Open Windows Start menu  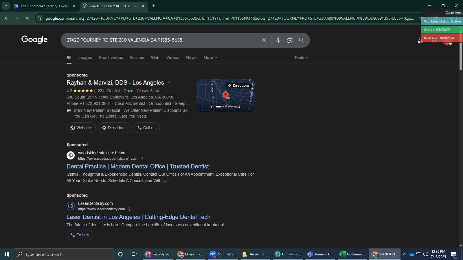coord(7,254)
